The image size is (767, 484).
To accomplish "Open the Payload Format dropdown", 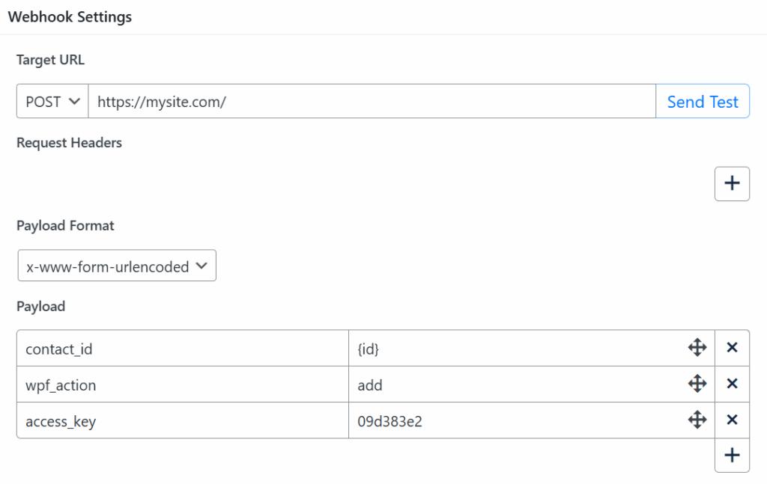I will click(116, 265).
